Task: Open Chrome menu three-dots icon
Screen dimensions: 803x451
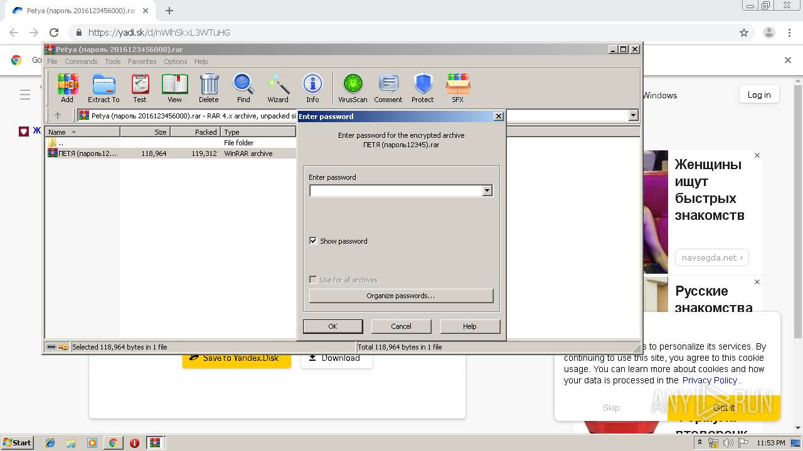Action: point(789,33)
